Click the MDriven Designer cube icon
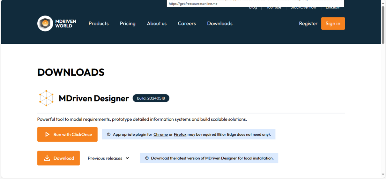The height and width of the screenshot is (179, 386). [46, 98]
